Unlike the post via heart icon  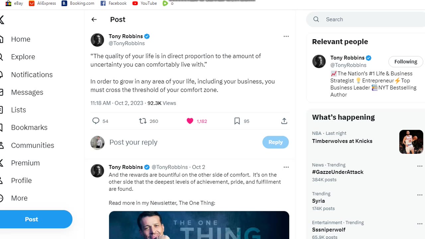[x=190, y=121]
